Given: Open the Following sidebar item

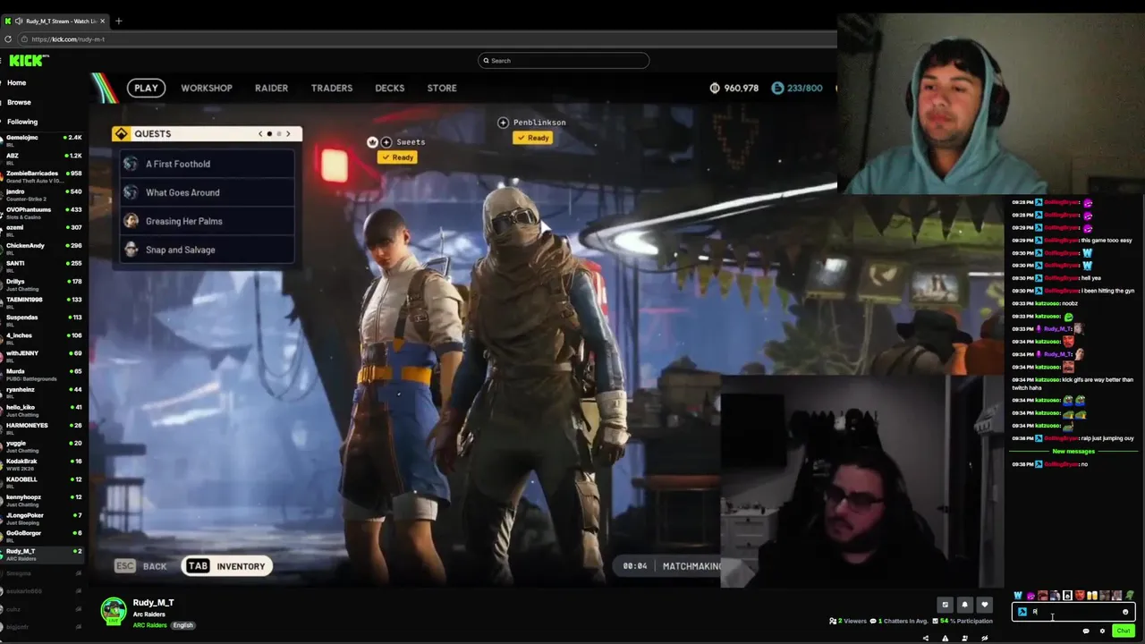Looking at the screenshot, I should point(22,122).
